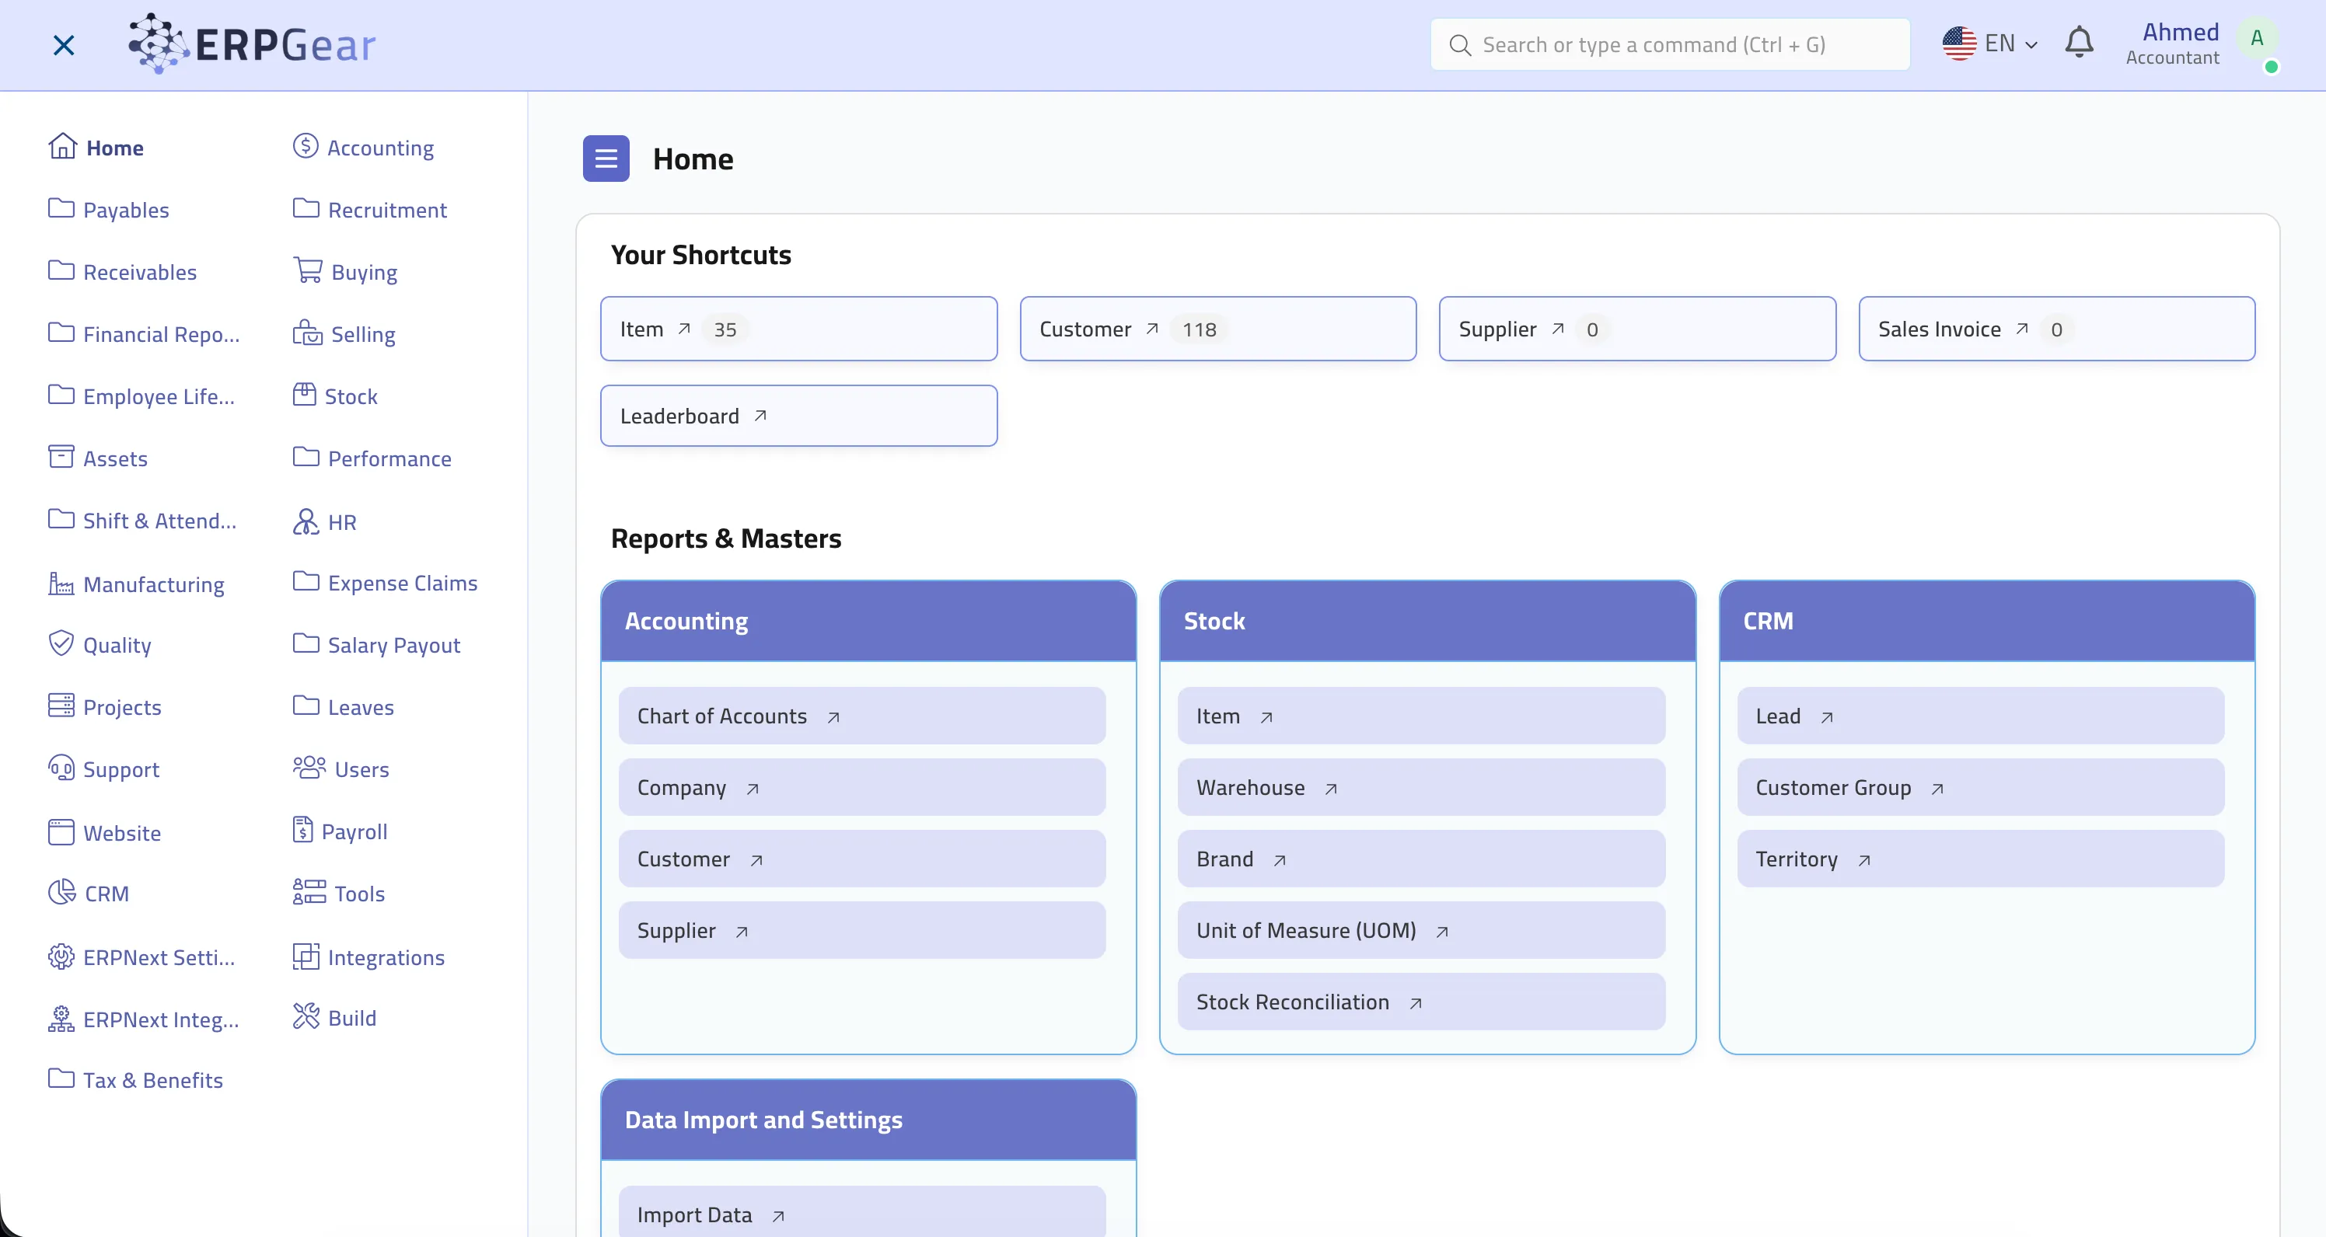The width and height of the screenshot is (2326, 1237).
Task: Click the Projects icon in sidebar
Action: pos(61,706)
